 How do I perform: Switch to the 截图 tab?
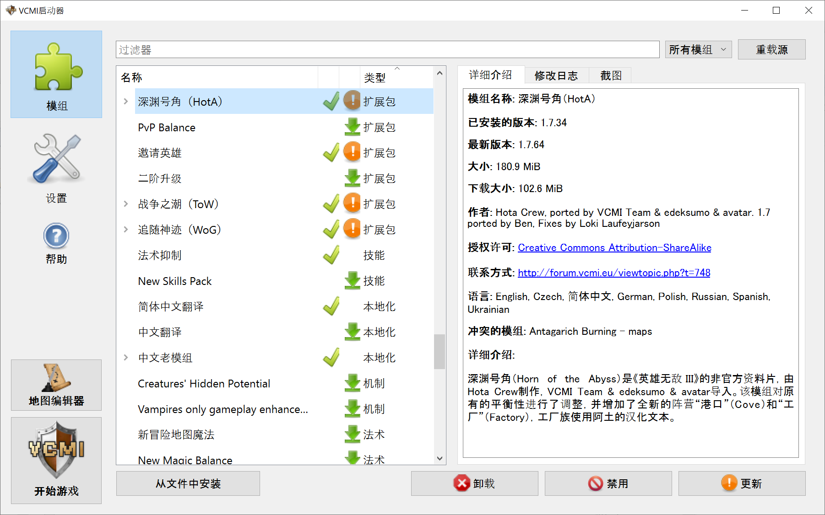611,75
